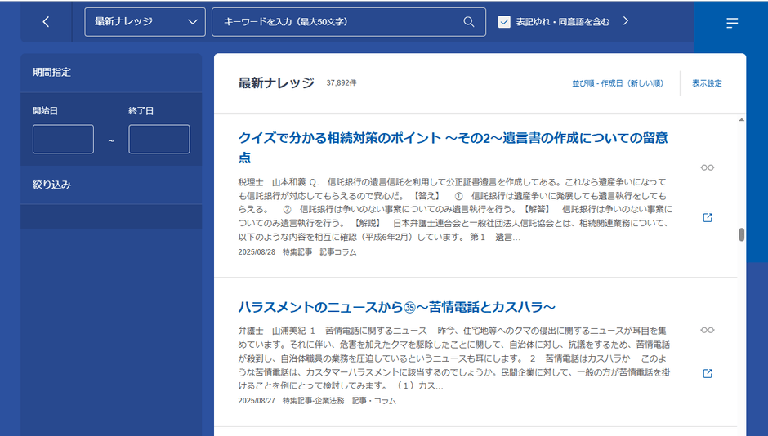Image resolution: width=768 pixels, height=436 pixels.
Task: Click the back arrow icon
Action: [x=46, y=22]
